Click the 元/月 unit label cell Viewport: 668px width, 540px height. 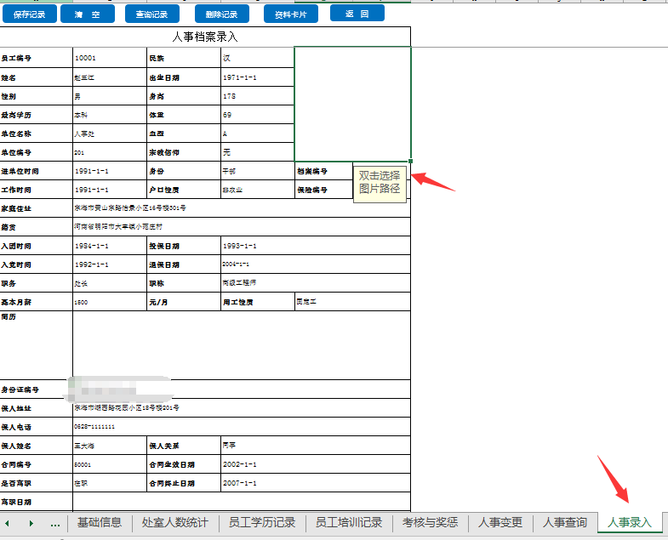(x=184, y=302)
